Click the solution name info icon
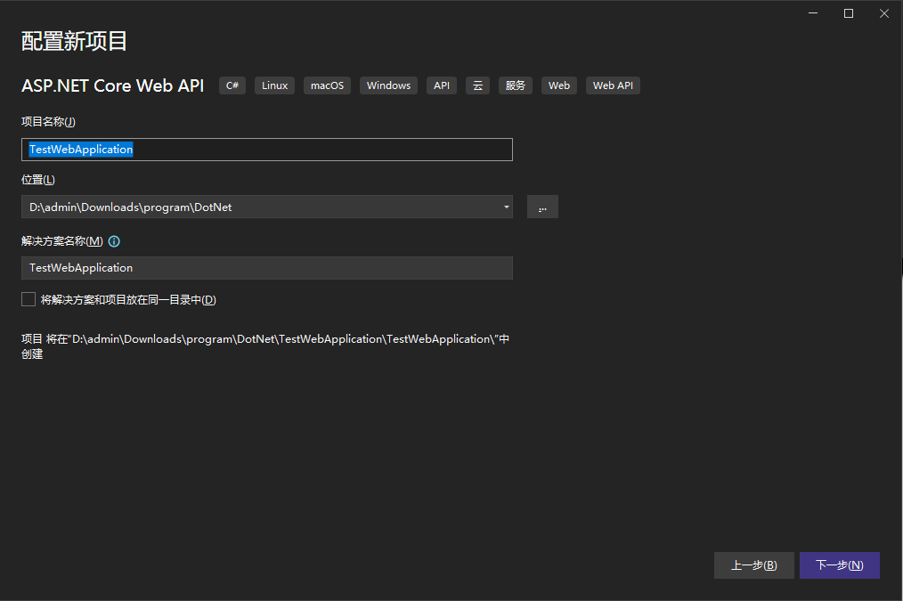903x601 pixels. click(114, 241)
